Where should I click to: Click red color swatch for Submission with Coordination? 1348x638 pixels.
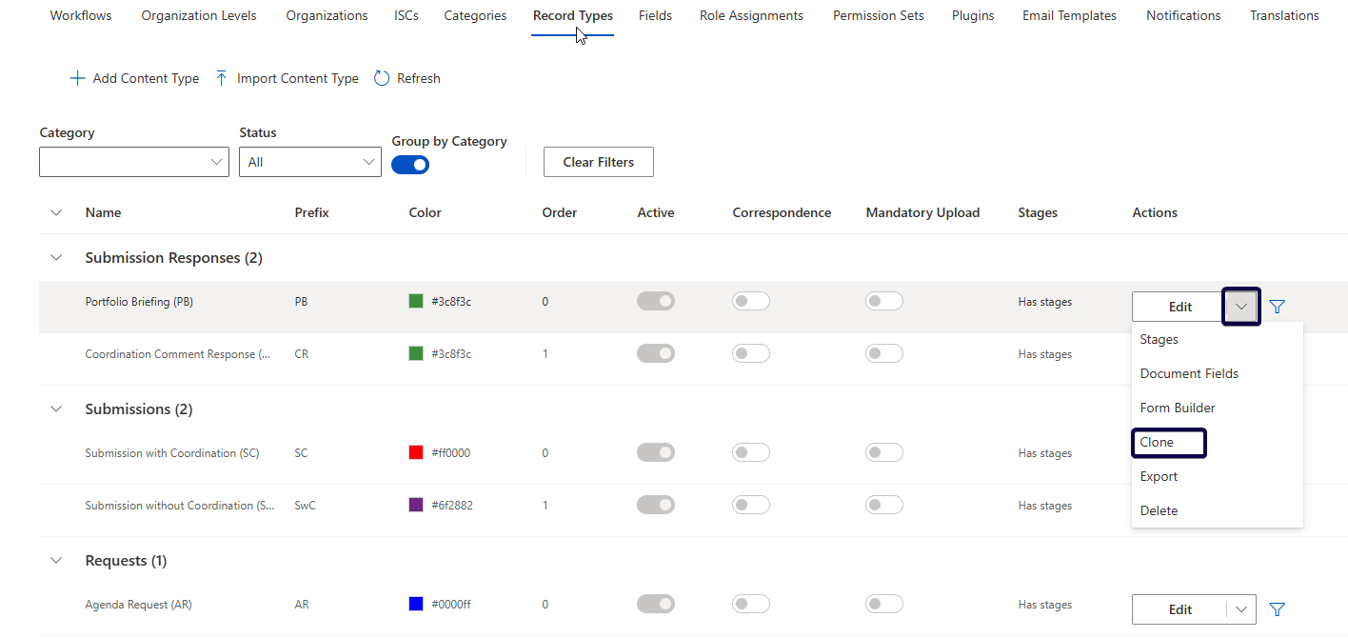[x=416, y=453]
